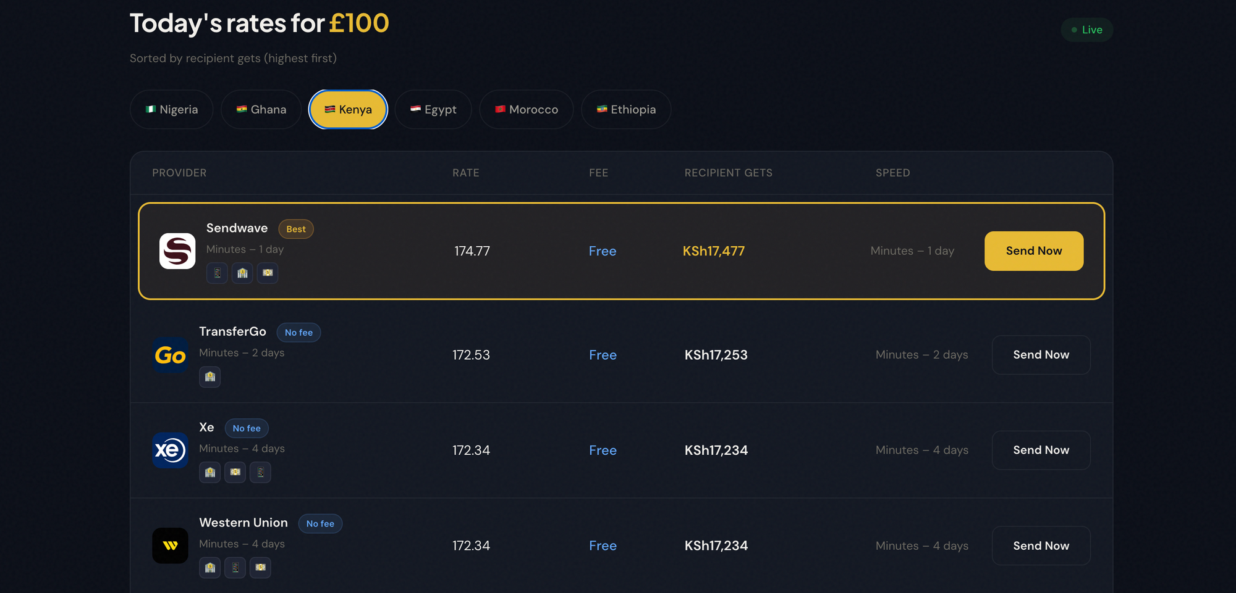
Task: Click Xe's bank deposit icon
Action: [x=210, y=472]
